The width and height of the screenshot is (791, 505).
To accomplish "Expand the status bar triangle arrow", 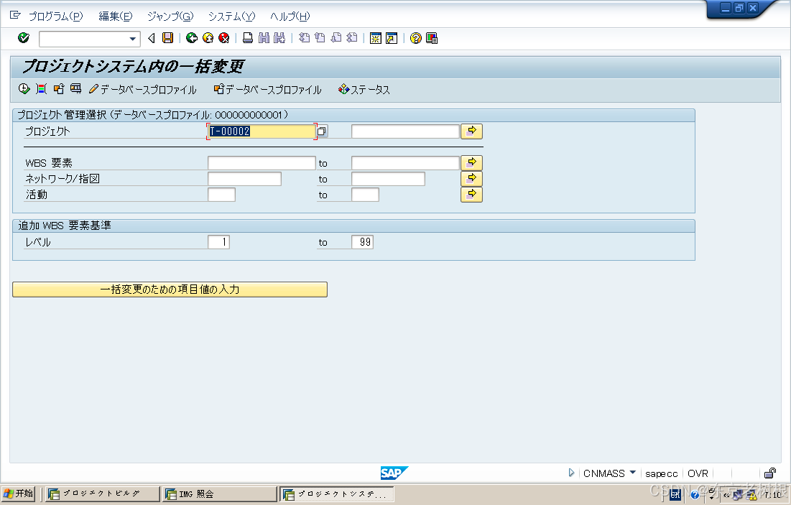I will click(571, 473).
